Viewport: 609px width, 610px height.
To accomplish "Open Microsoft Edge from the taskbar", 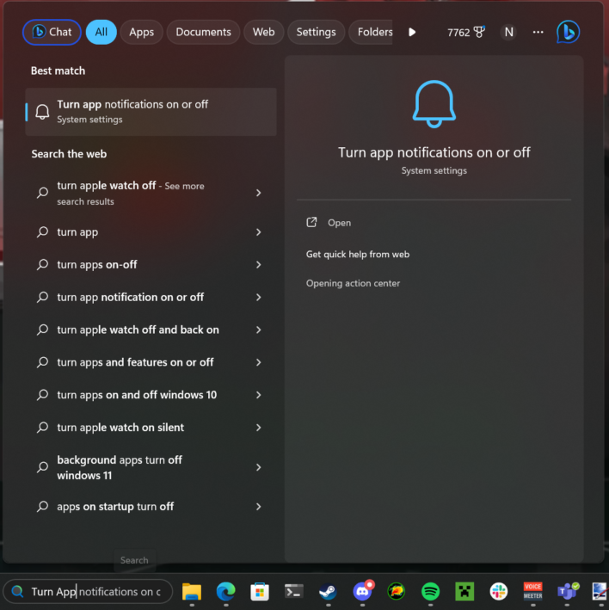I will coord(226,592).
